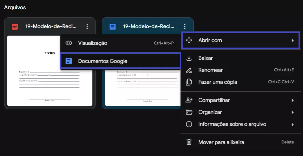Click the info icon beside Informações sobre o arquivo
Screen dimensions: 303x156
[189, 124]
